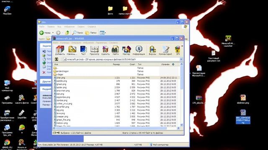
Task: Go up one level in WinRAR archive
Action: 57,59
